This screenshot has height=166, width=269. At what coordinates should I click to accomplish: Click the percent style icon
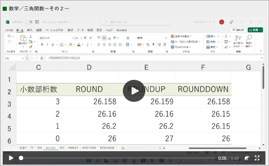(x=148, y=44)
